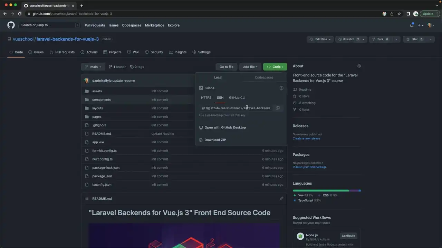
Task: Configure the Node.js workflow
Action: [x=348, y=236]
